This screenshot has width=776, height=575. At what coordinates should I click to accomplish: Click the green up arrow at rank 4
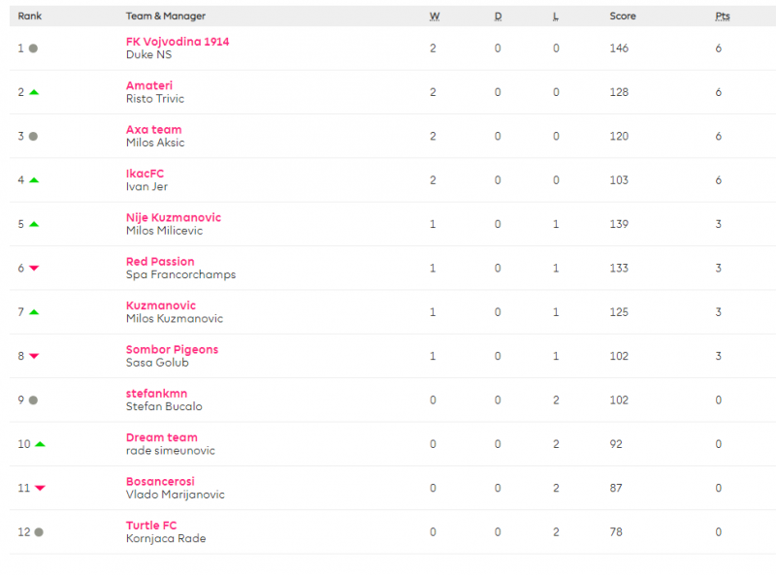[x=34, y=180]
